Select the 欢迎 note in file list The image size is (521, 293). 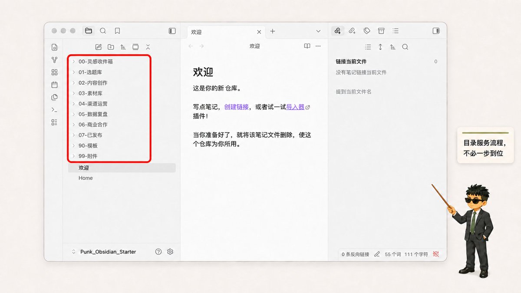(x=122, y=168)
